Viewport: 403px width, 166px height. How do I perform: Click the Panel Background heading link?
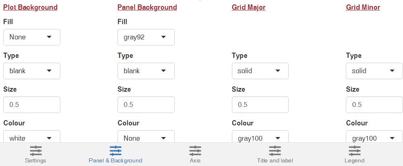[147, 7]
